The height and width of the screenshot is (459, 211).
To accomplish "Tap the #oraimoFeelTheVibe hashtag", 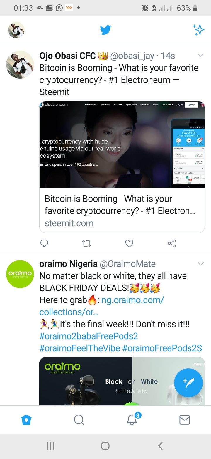I will [x=80, y=348].
